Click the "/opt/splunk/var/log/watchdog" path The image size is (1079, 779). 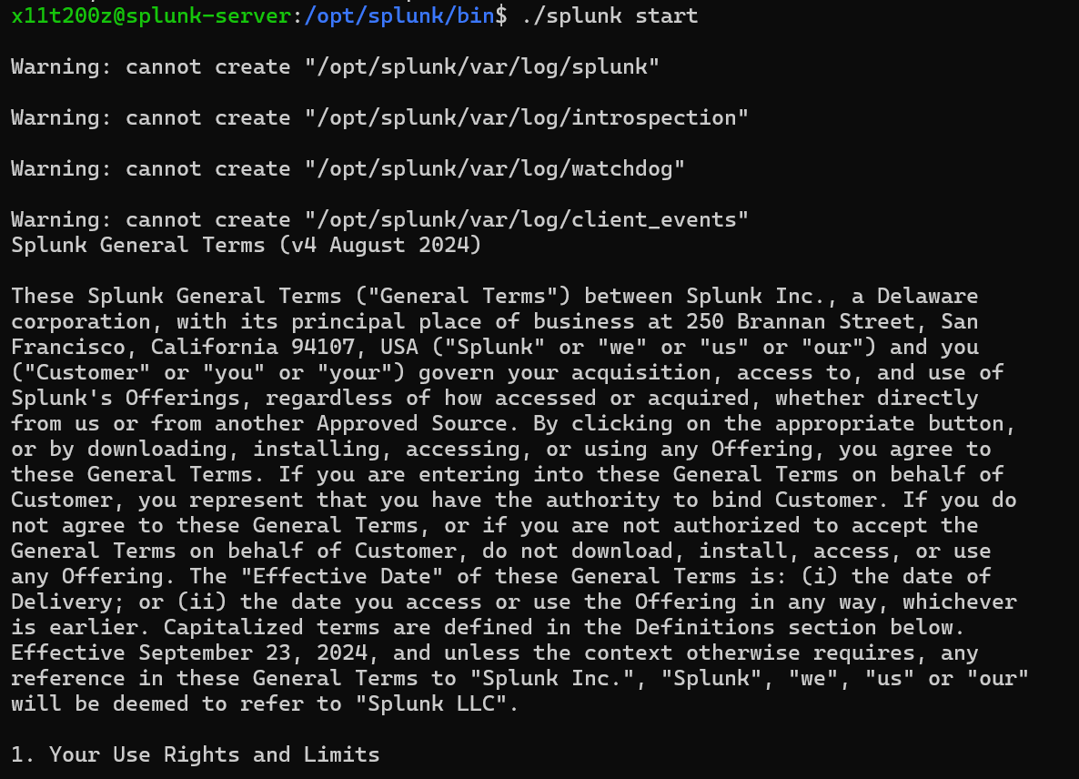click(x=495, y=168)
